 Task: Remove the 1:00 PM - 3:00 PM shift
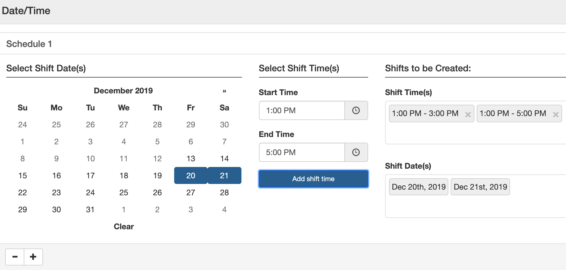468,114
